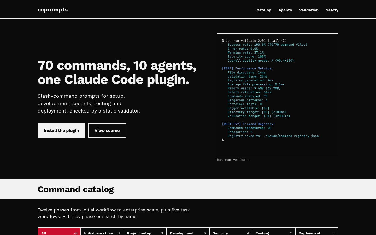This screenshot has height=235, width=376.
Task: Click the '$ bun run validate 2>&1' command line
Action: (x=254, y=41)
